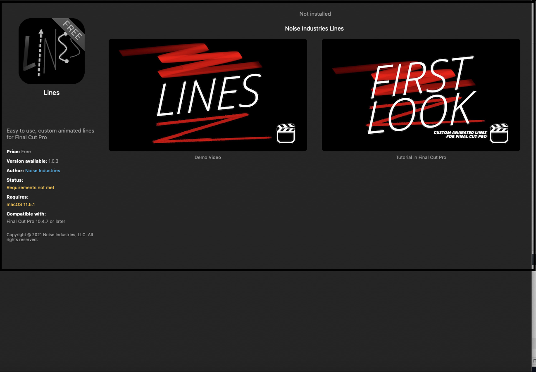
Task: Click the Lines app icon
Action: pos(52,51)
